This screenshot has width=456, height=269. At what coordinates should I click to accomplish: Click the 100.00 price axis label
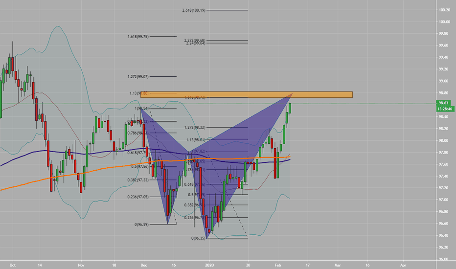click(444, 22)
